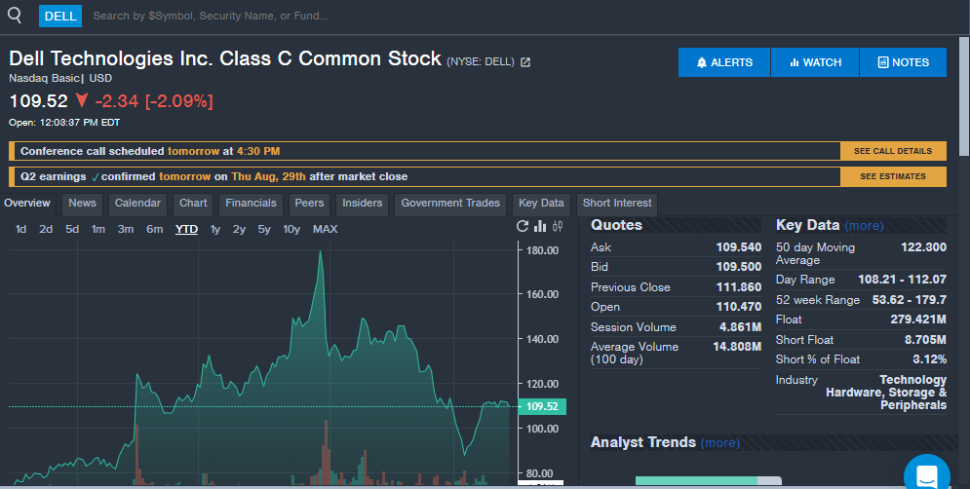Image resolution: width=970 pixels, height=489 pixels.
Task: Click the ALERTS bell button
Action: [x=723, y=62]
